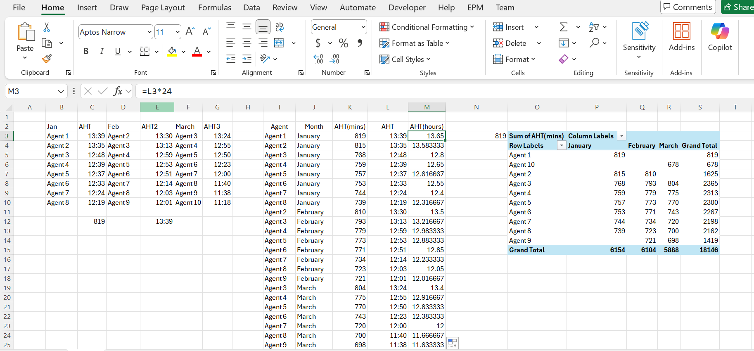
Task: Toggle Middle Align
Action: [x=247, y=27]
